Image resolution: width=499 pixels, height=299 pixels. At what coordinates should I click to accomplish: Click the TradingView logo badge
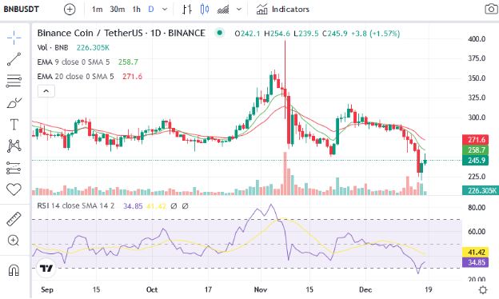click(x=46, y=268)
